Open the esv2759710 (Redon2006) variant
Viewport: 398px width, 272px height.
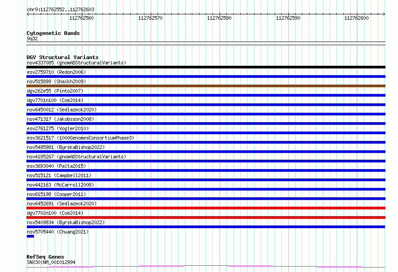56,72
